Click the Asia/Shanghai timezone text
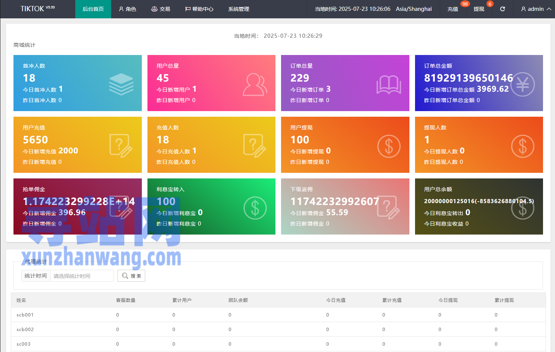555x352 pixels. click(x=414, y=9)
